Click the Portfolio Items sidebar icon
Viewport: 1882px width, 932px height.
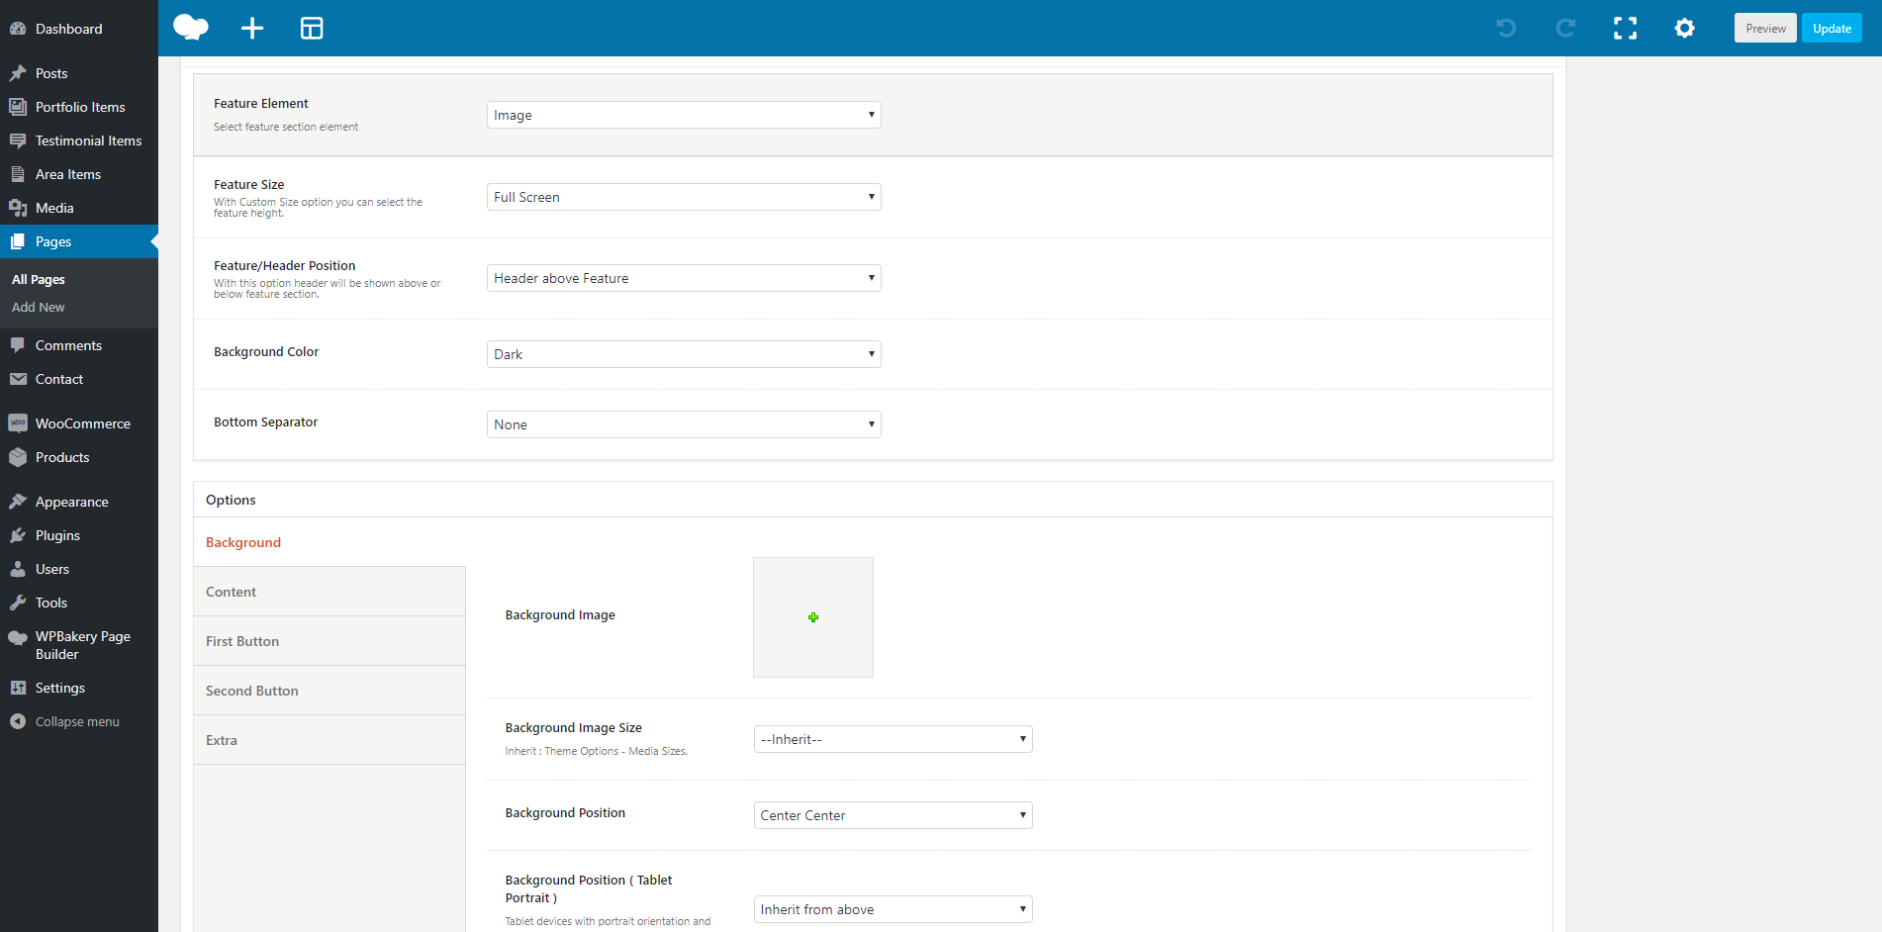pos(18,107)
